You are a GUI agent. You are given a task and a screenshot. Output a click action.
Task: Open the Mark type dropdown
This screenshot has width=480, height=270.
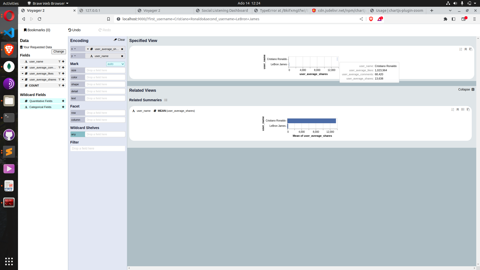[115, 64]
